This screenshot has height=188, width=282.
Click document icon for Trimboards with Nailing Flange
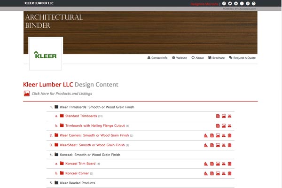218,126
